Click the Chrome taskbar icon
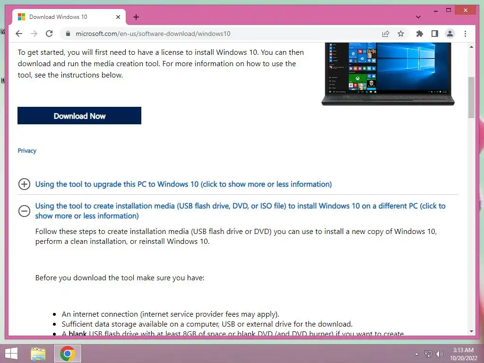The image size is (484, 363). tap(68, 354)
